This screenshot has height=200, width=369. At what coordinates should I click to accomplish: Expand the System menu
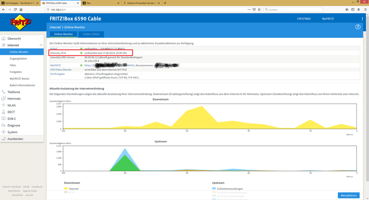pyautogui.click(x=12, y=132)
